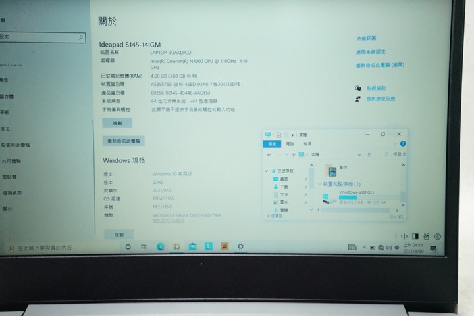Open the 進階系統設定 link
Screen dimensions: 474x316
pos(371,51)
